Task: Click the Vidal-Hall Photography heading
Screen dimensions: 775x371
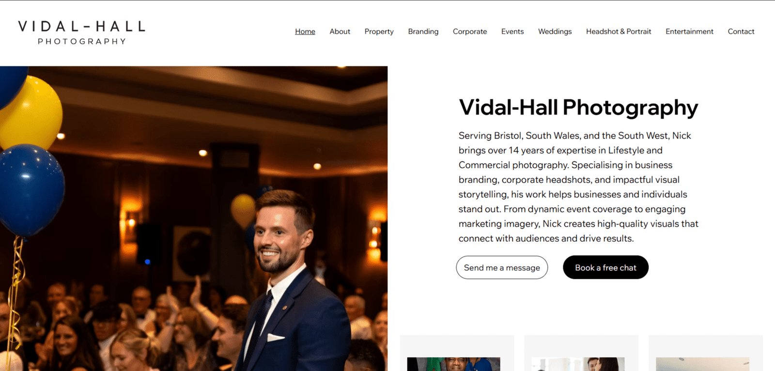Action: [578, 108]
